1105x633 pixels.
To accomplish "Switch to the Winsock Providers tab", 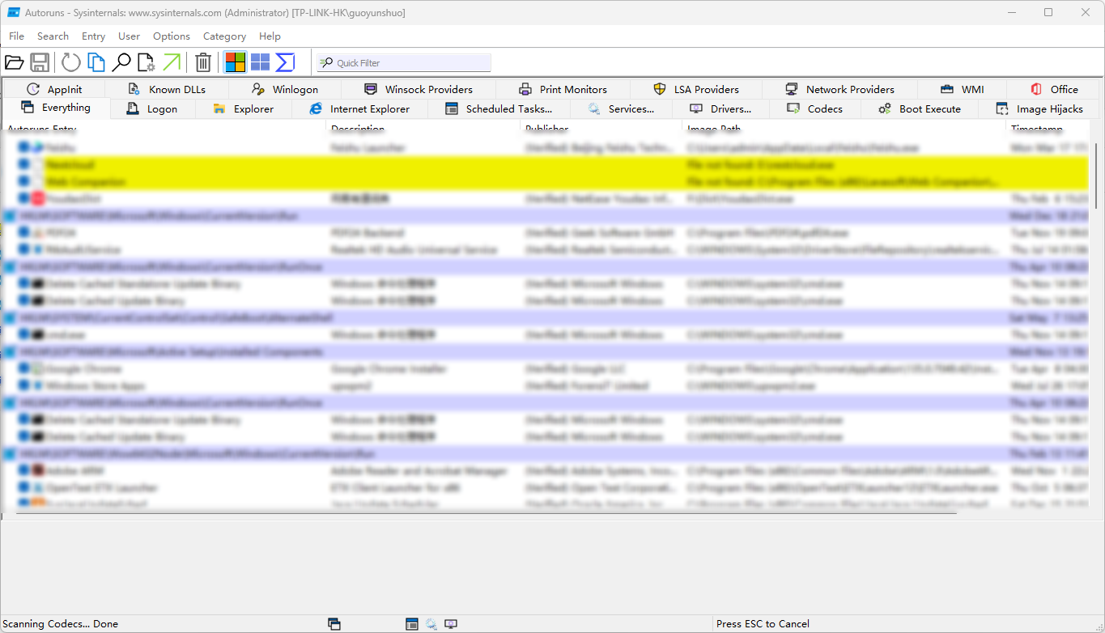I will pos(419,89).
